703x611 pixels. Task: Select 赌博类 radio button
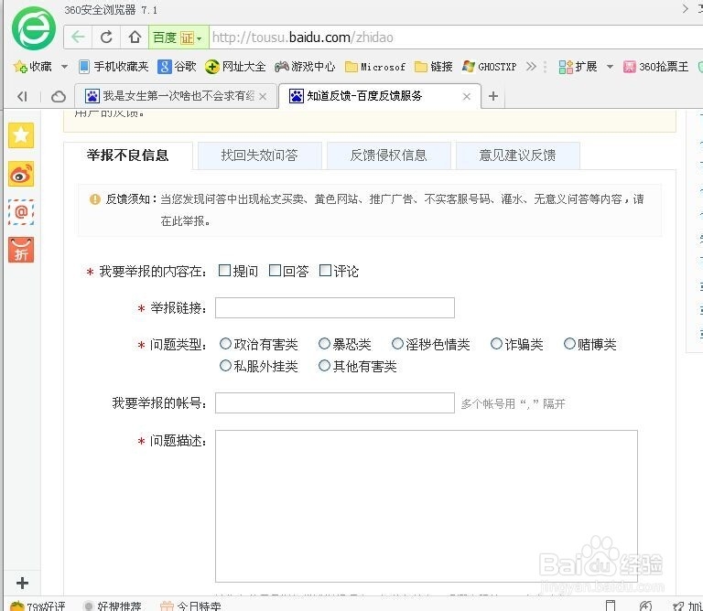pyautogui.click(x=569, y=344)
